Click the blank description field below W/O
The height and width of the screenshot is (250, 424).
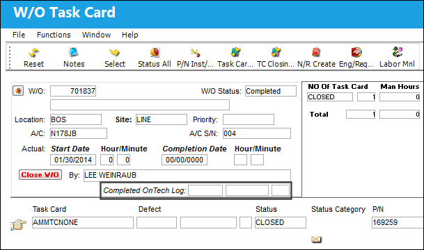(x=140, y=105)
